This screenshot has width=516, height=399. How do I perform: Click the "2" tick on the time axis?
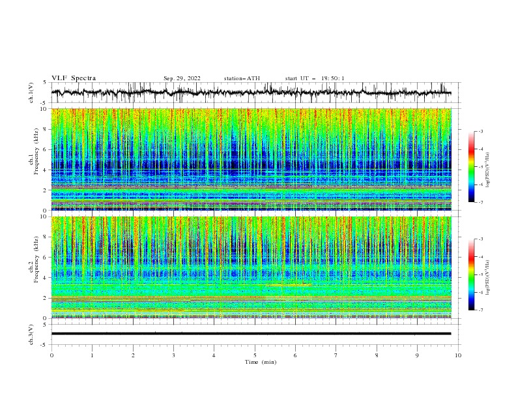133,355
